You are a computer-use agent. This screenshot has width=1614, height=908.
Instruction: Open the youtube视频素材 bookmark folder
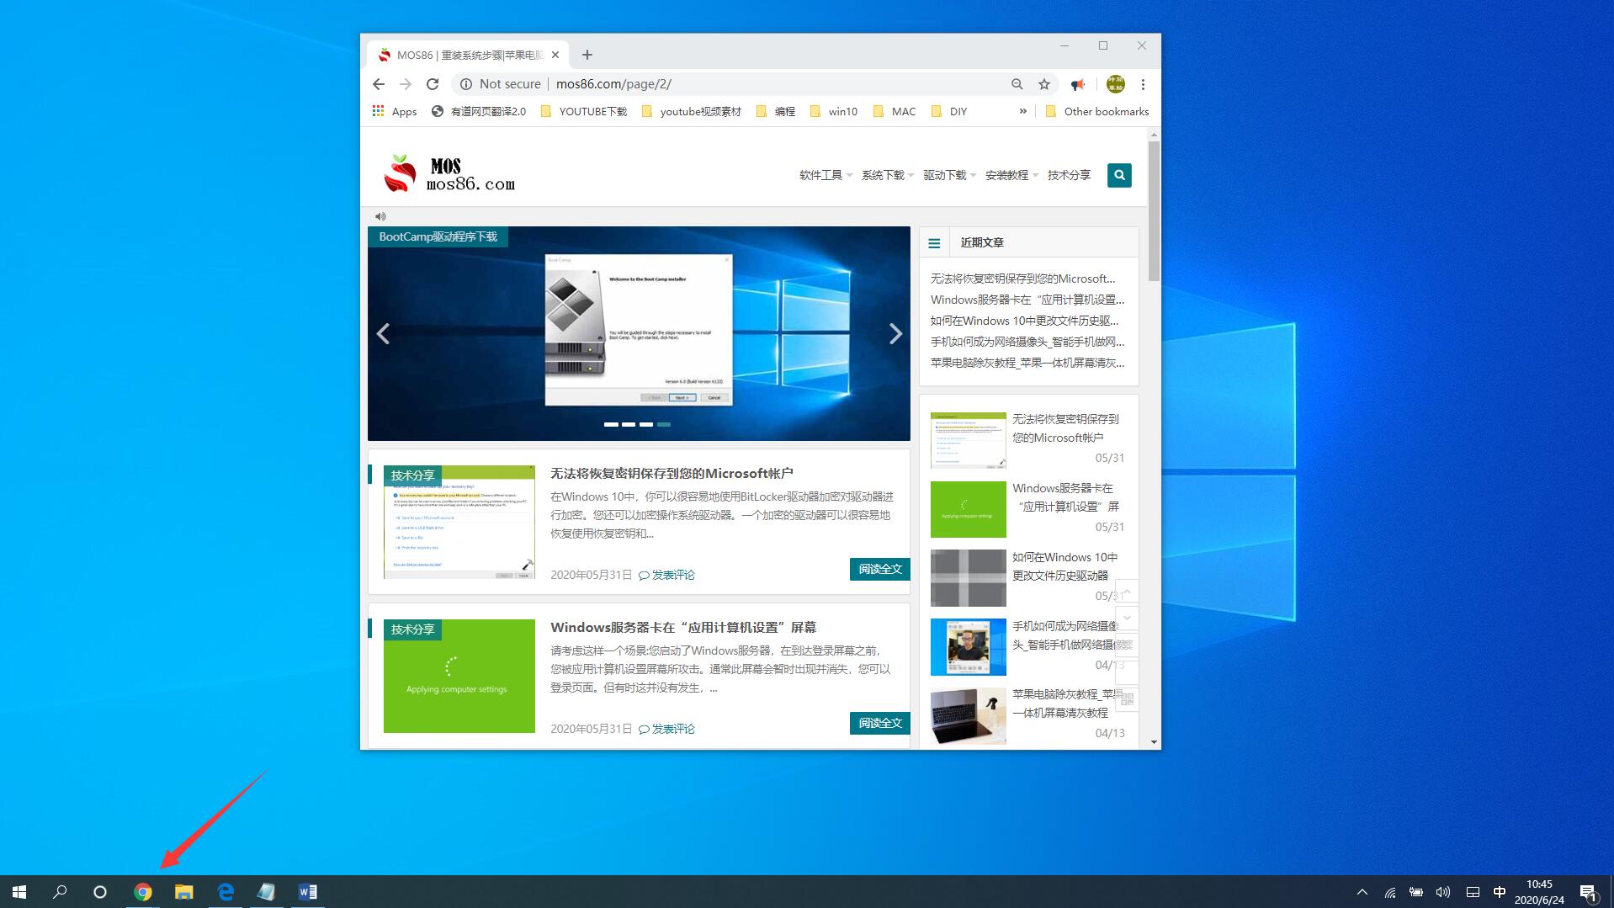[691, 111]
